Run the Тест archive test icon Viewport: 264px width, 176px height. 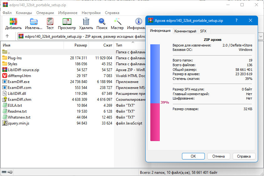tap(50, 22)
